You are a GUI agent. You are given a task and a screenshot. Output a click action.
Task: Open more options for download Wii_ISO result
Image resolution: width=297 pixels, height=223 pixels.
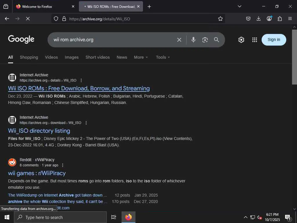tap(86, 123)
